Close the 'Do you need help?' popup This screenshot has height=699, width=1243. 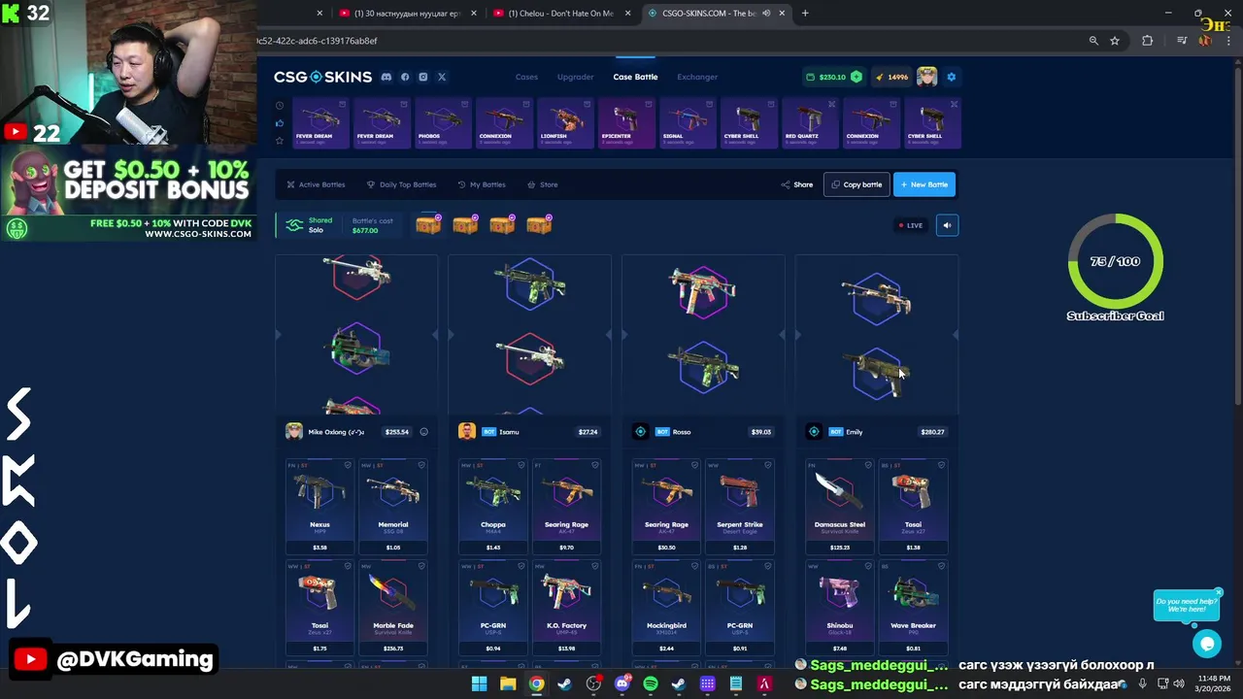[x=1218, y=592]
